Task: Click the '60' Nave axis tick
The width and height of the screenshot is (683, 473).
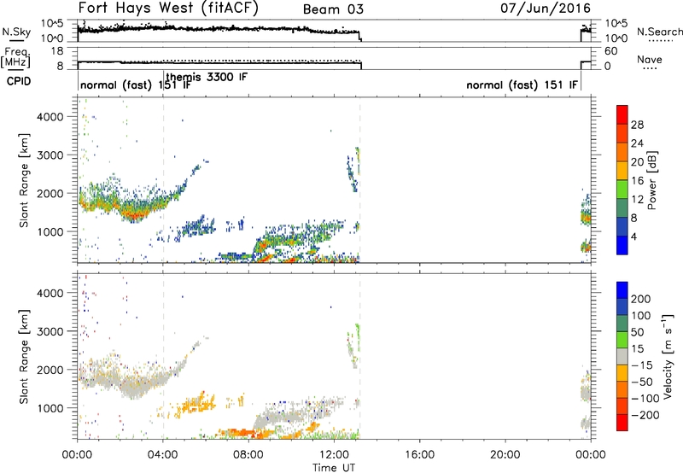Action: pos(610,51)
